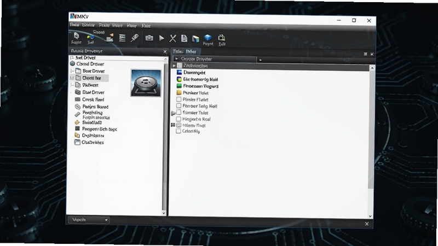This screenshot has height=246, width=438.
Task: Click the green square icon in right list
Action: (179, 86)
